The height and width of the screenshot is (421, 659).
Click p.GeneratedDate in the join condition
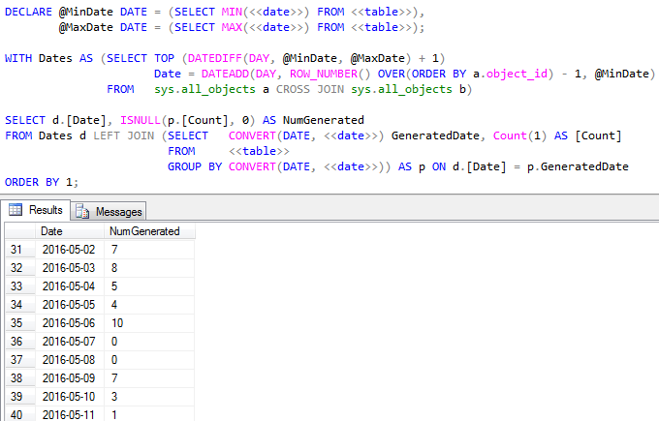tap(578, 166)
